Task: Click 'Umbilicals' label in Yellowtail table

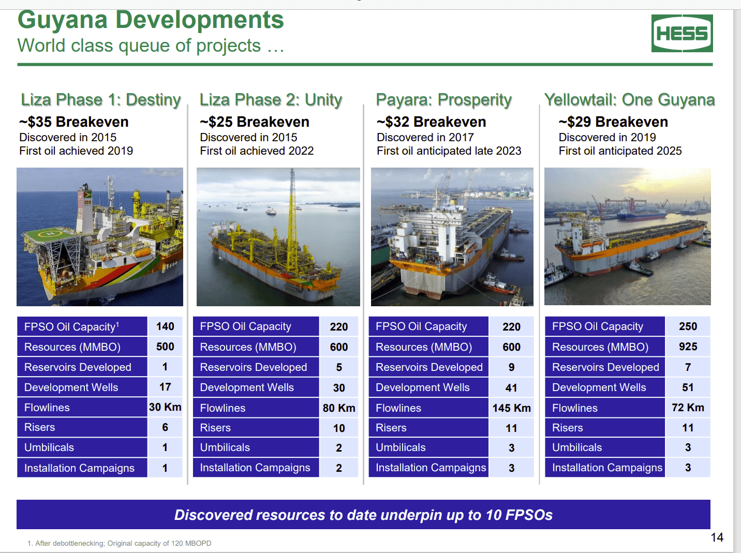Action: pyautogui.click(x=577, y=447)
